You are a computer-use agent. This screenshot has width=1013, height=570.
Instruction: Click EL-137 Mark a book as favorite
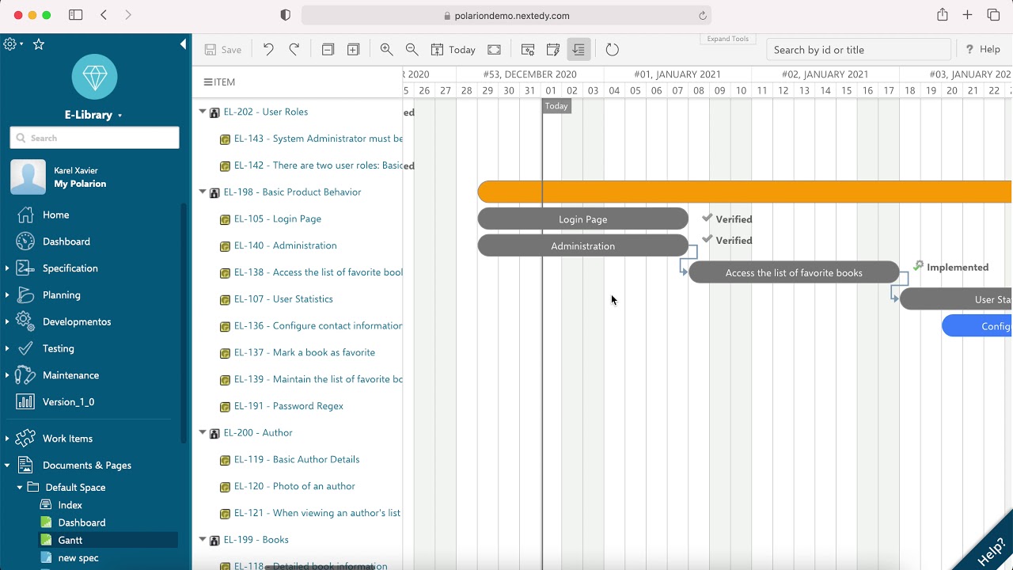304,353
